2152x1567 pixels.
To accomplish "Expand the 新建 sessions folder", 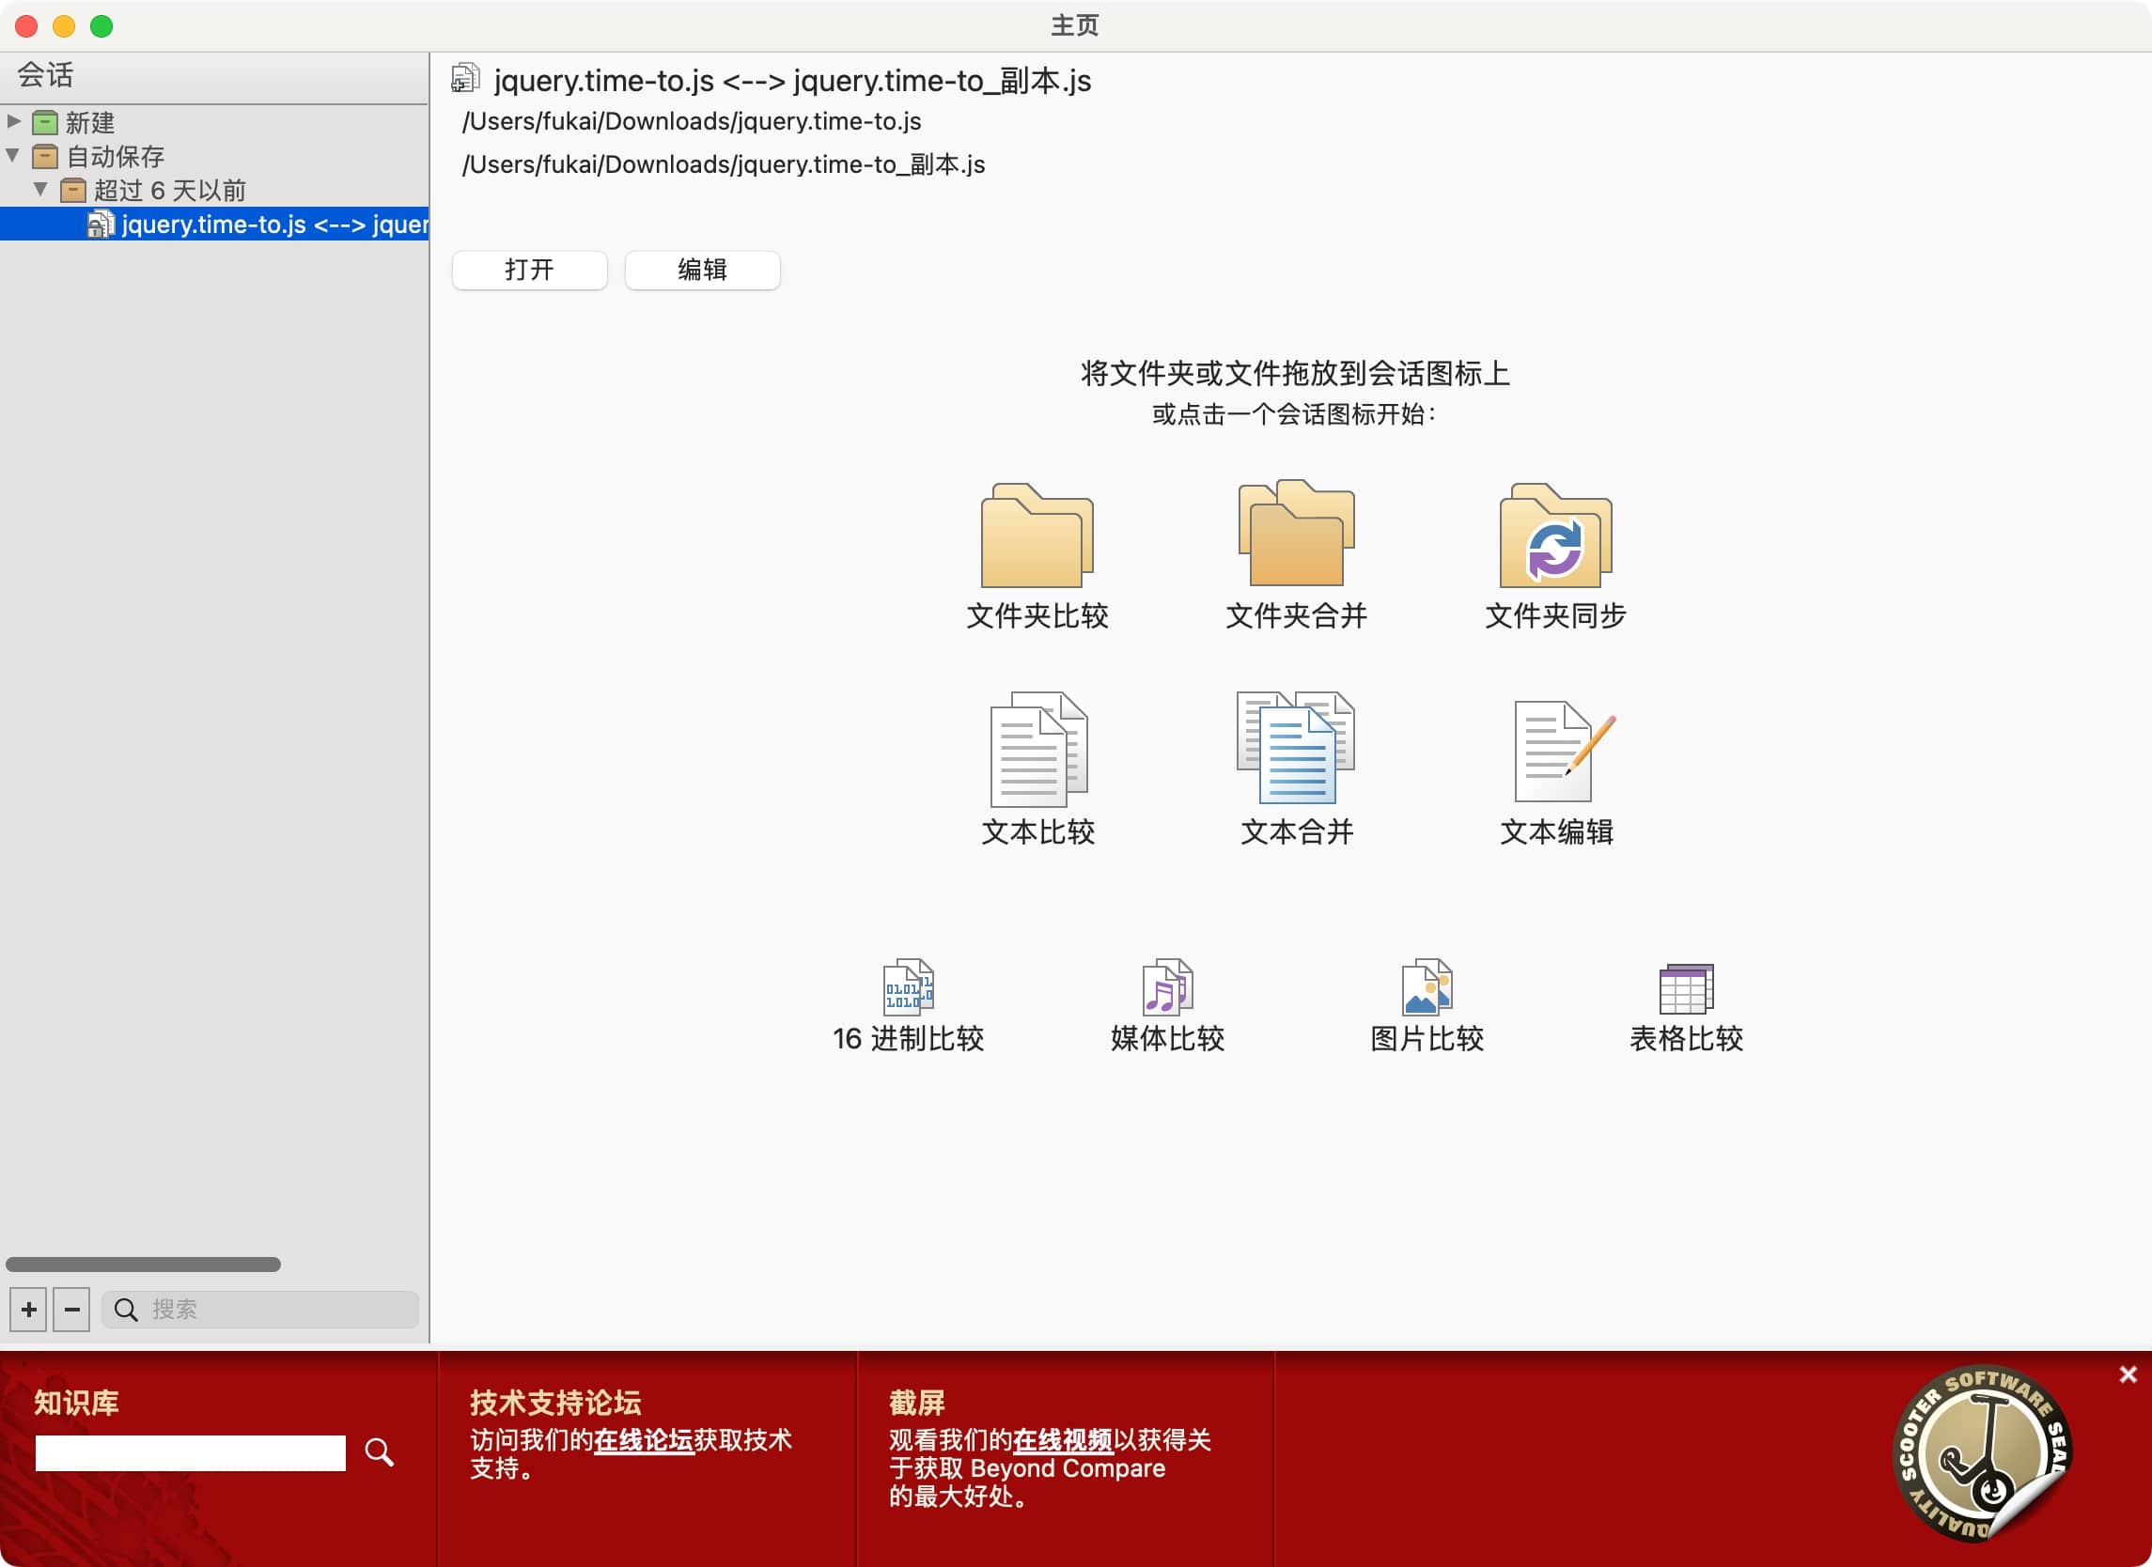I will [x=13, y=121].
